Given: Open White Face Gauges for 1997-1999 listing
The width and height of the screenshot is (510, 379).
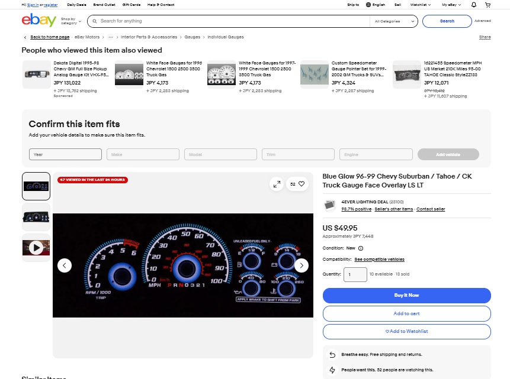Looking at the screenshot, I should (267, 69).
